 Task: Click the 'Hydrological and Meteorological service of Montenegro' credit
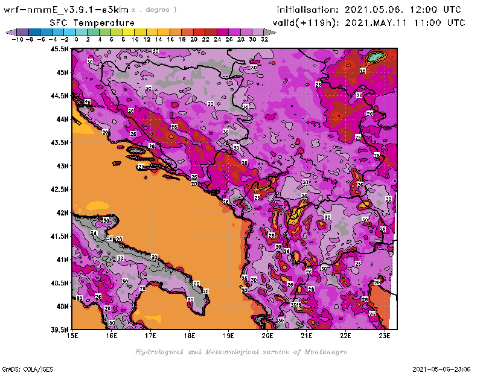(241, 352)
